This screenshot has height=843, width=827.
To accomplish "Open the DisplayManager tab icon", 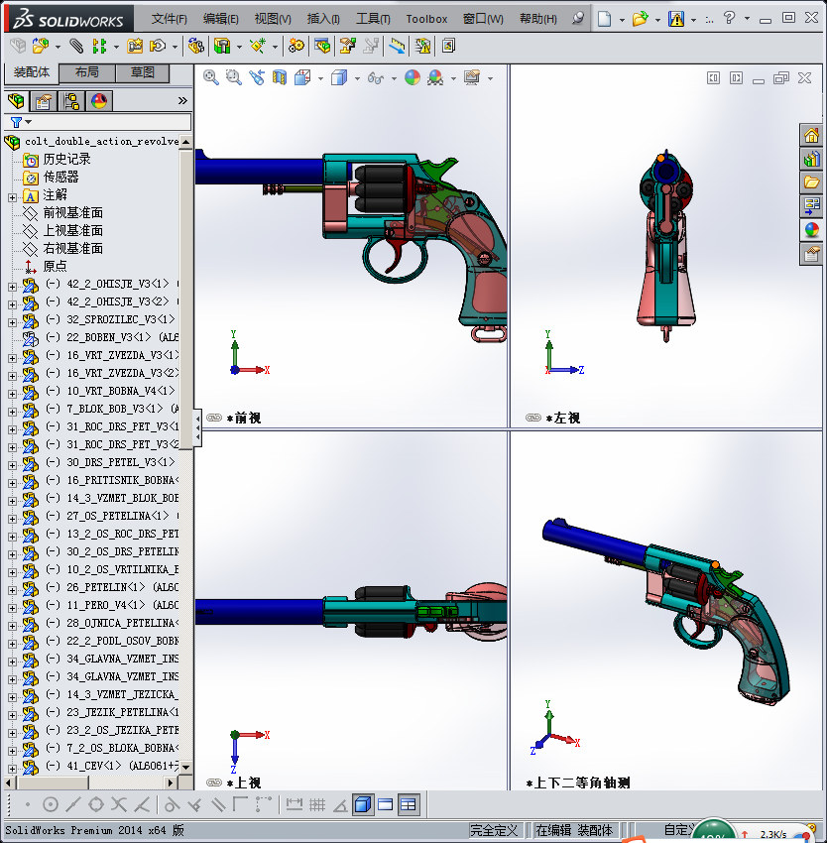I will point(99,100).
